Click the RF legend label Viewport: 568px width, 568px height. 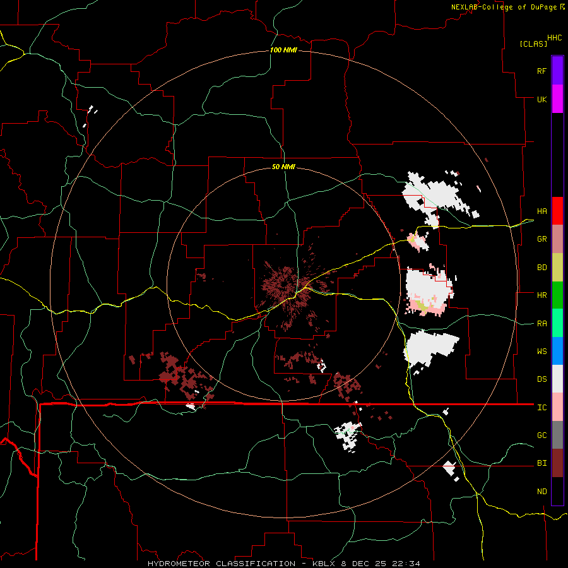(541, 71)
